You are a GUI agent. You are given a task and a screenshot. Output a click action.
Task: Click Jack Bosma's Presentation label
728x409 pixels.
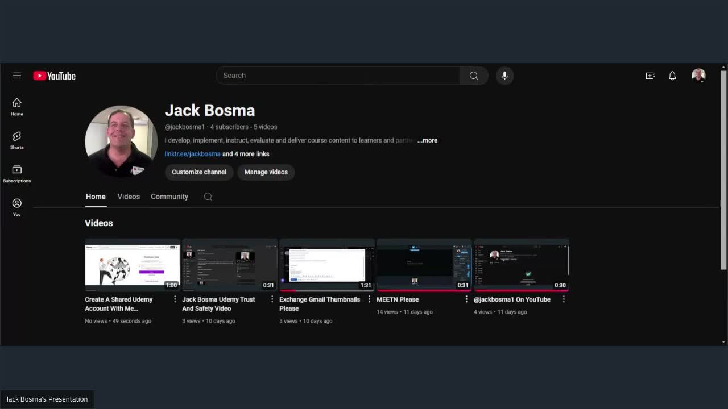[x=47, y=399]
